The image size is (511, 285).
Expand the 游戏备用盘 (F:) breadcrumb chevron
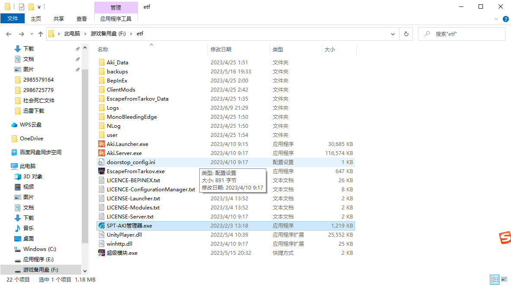[x=131, y=34]
